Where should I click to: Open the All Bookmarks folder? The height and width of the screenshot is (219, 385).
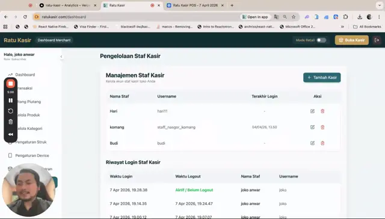[367, 26]
